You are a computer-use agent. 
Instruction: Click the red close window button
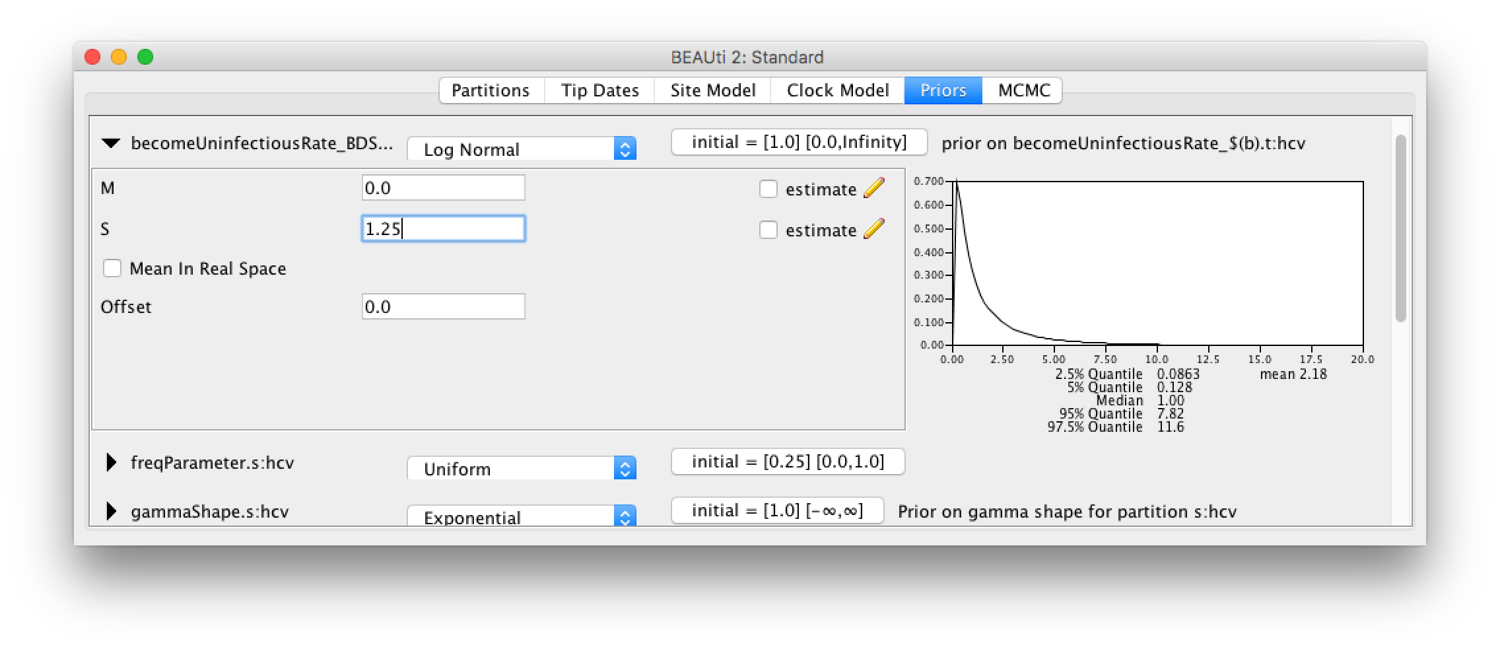[92, 57]
